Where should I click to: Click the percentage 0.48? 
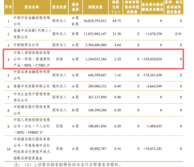click(x=117, y=97)
